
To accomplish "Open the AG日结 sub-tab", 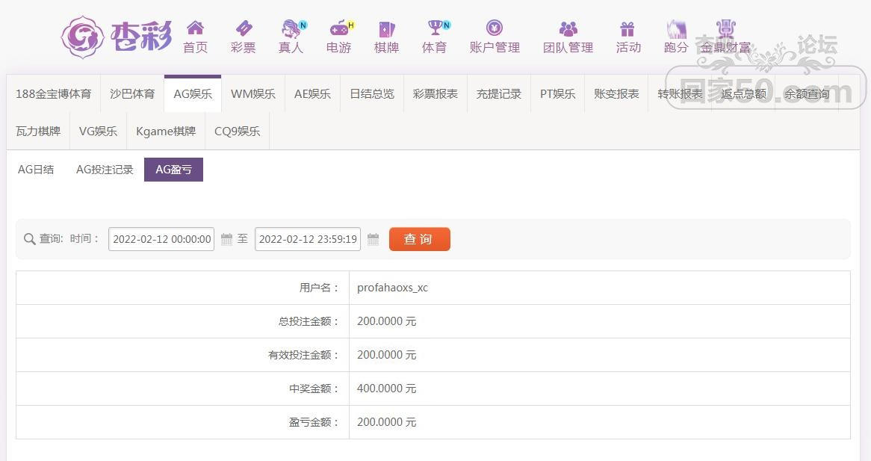I will pos(36,170).
